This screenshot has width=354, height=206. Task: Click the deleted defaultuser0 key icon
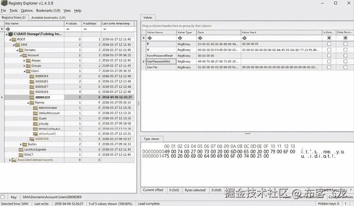[x=35, y=134]
